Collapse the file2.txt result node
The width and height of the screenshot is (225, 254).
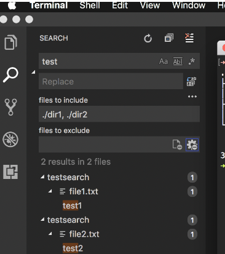(50, 234)
